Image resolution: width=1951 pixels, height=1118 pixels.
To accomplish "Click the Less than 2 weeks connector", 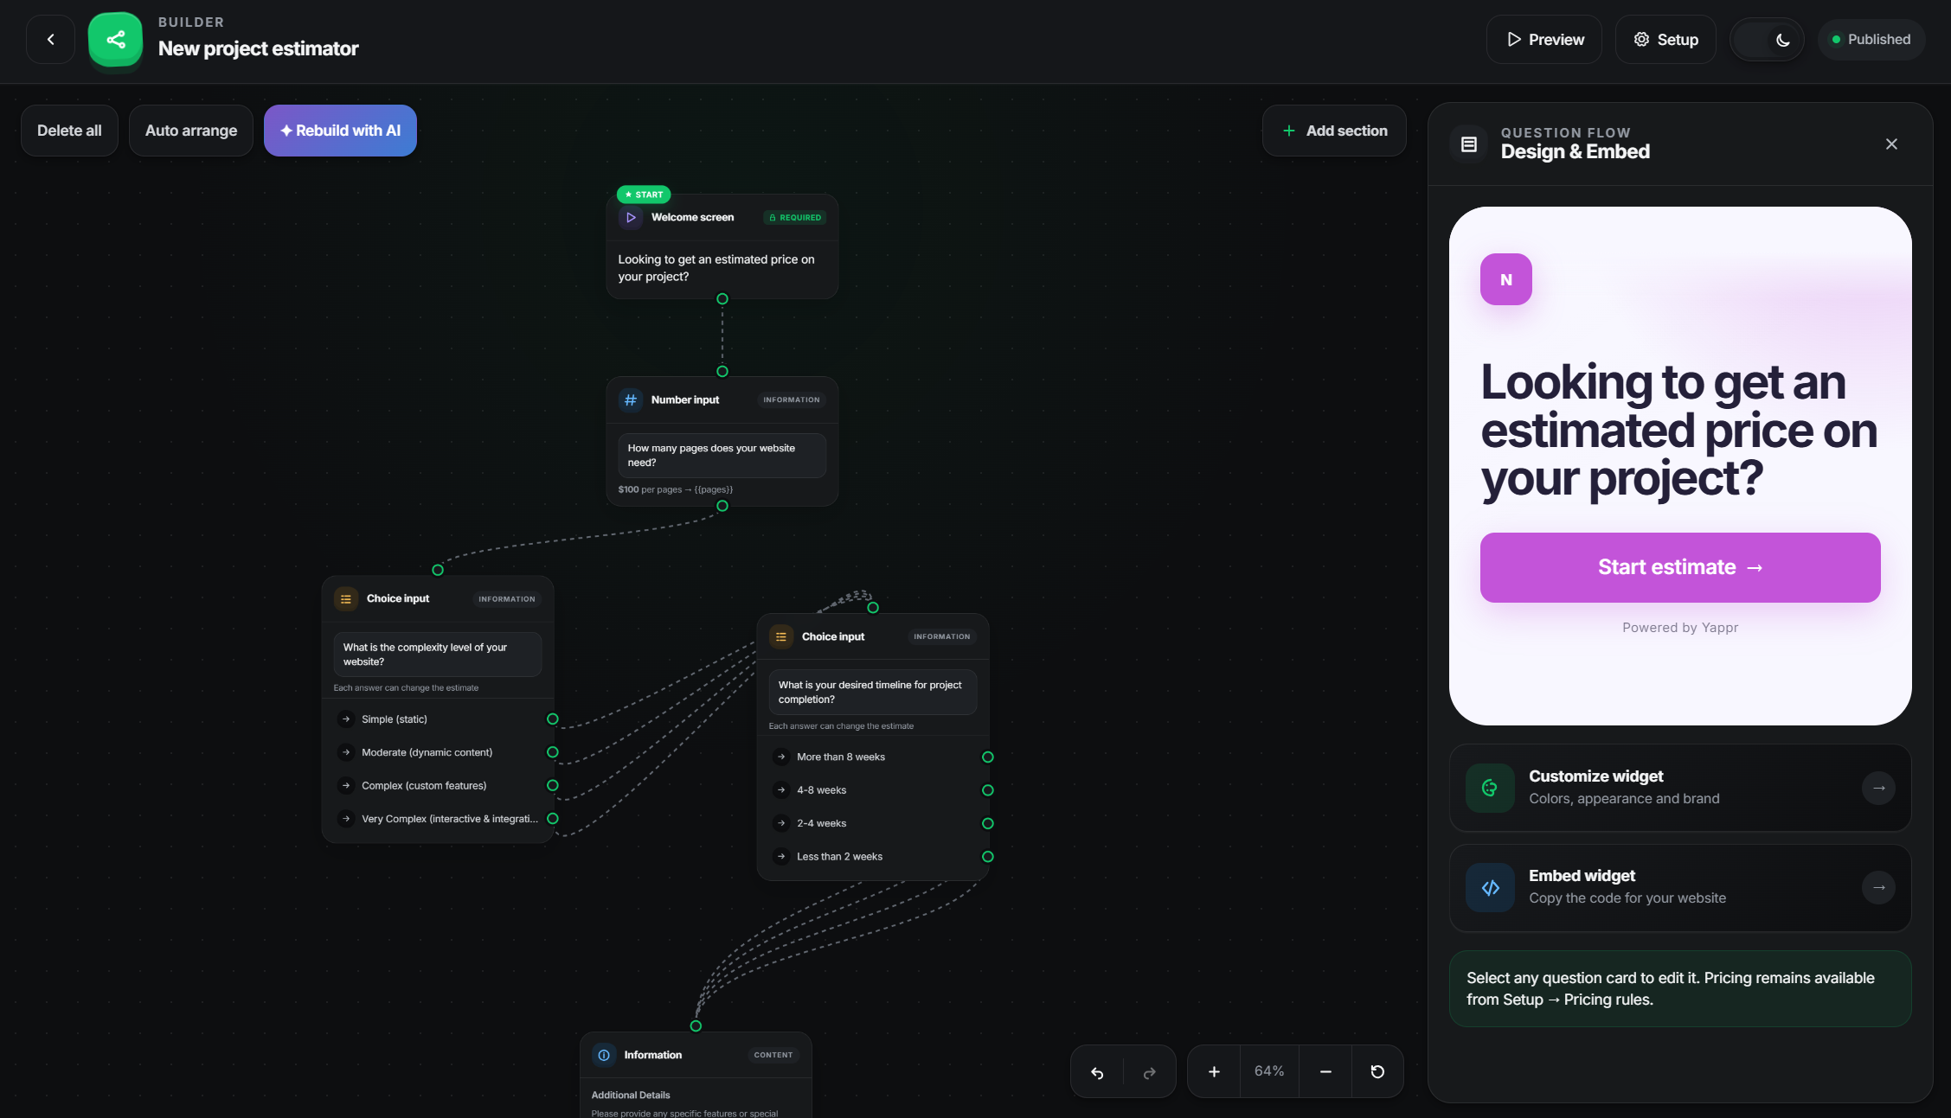I will pyautogui.click(x=988, y=857).
